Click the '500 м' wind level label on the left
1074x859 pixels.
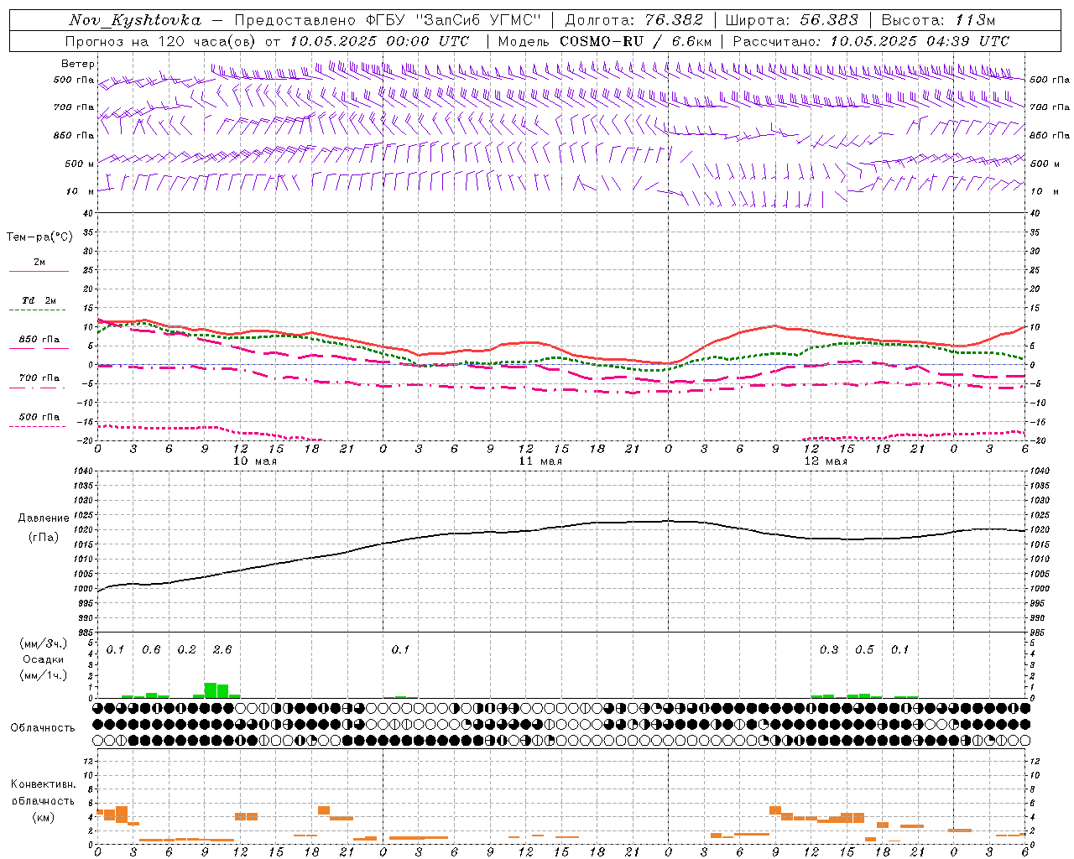79,164
